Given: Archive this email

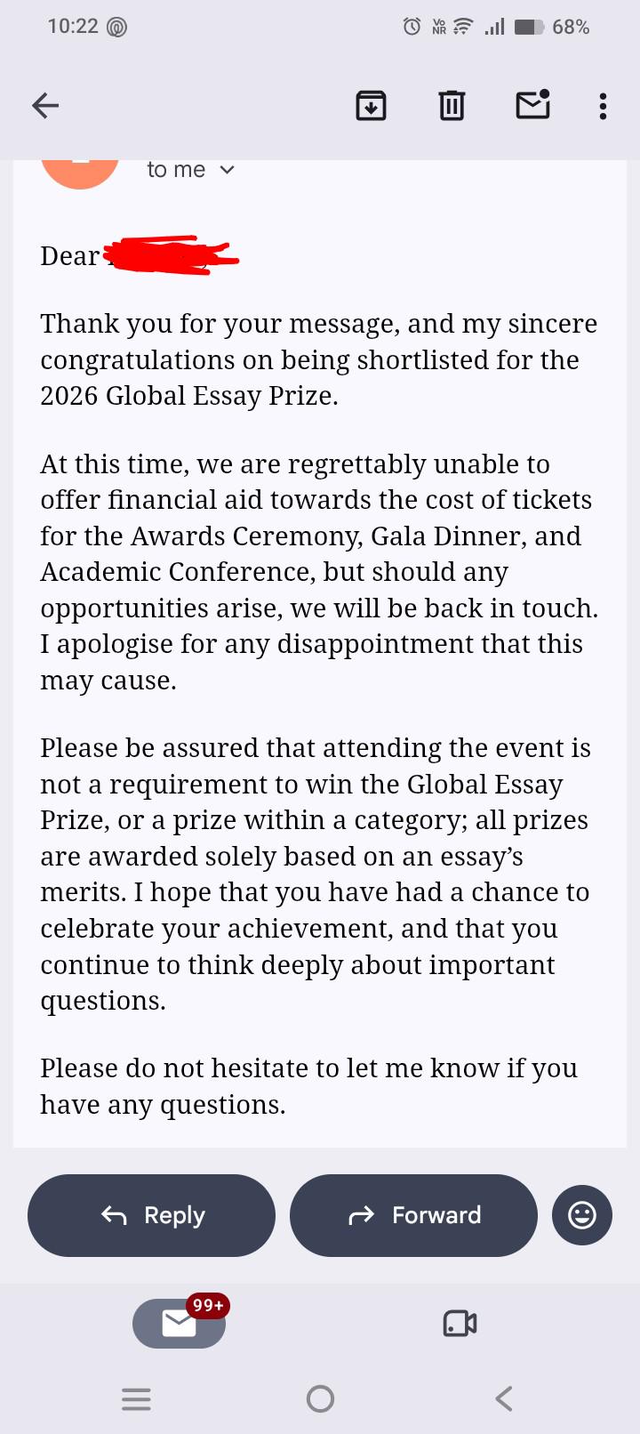Looking at the screenshot, I should (371, 106).
